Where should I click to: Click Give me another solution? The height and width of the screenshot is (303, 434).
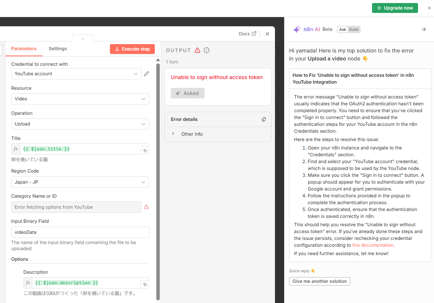320,281
